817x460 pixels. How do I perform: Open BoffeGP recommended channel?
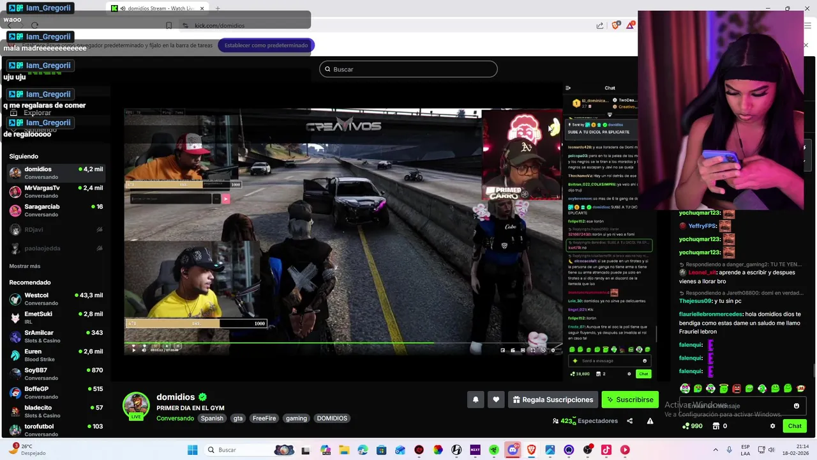coord(56,392)
